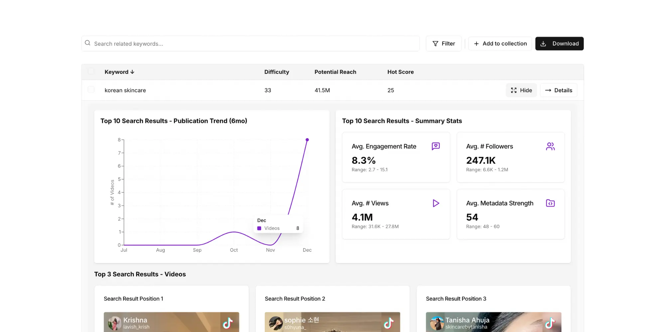Click the Metadata Strength folder-code icon
The width and height of the screenshot is (665, 332).
pyautogui.click(x=550, y=203)
